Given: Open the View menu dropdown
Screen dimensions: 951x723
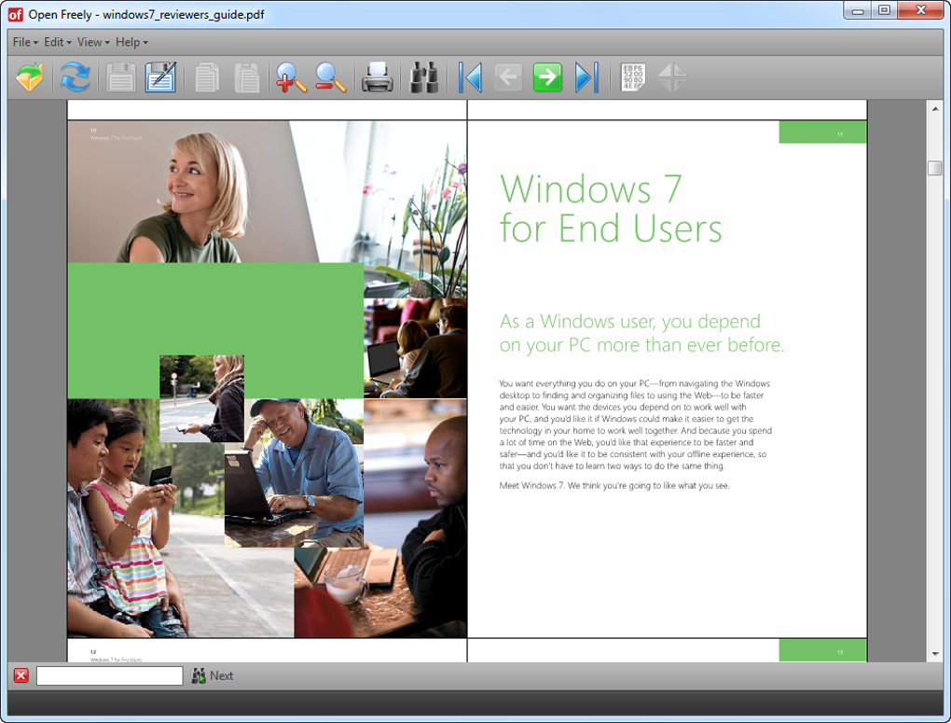Looking at the screenshot, I should pos(93,42).
